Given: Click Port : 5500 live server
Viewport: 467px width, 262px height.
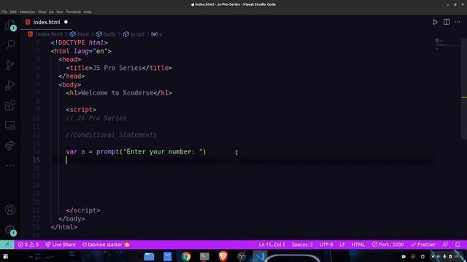Looking at the screenshot, I should click(x=387, y=245).
